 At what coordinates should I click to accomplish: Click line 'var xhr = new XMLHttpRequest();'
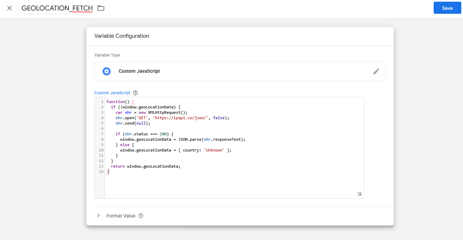click(x=151, y=112)
